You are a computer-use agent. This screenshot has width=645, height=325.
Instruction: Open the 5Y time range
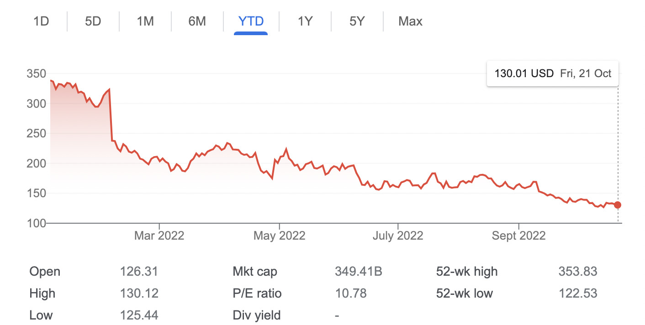coord(357,21)
